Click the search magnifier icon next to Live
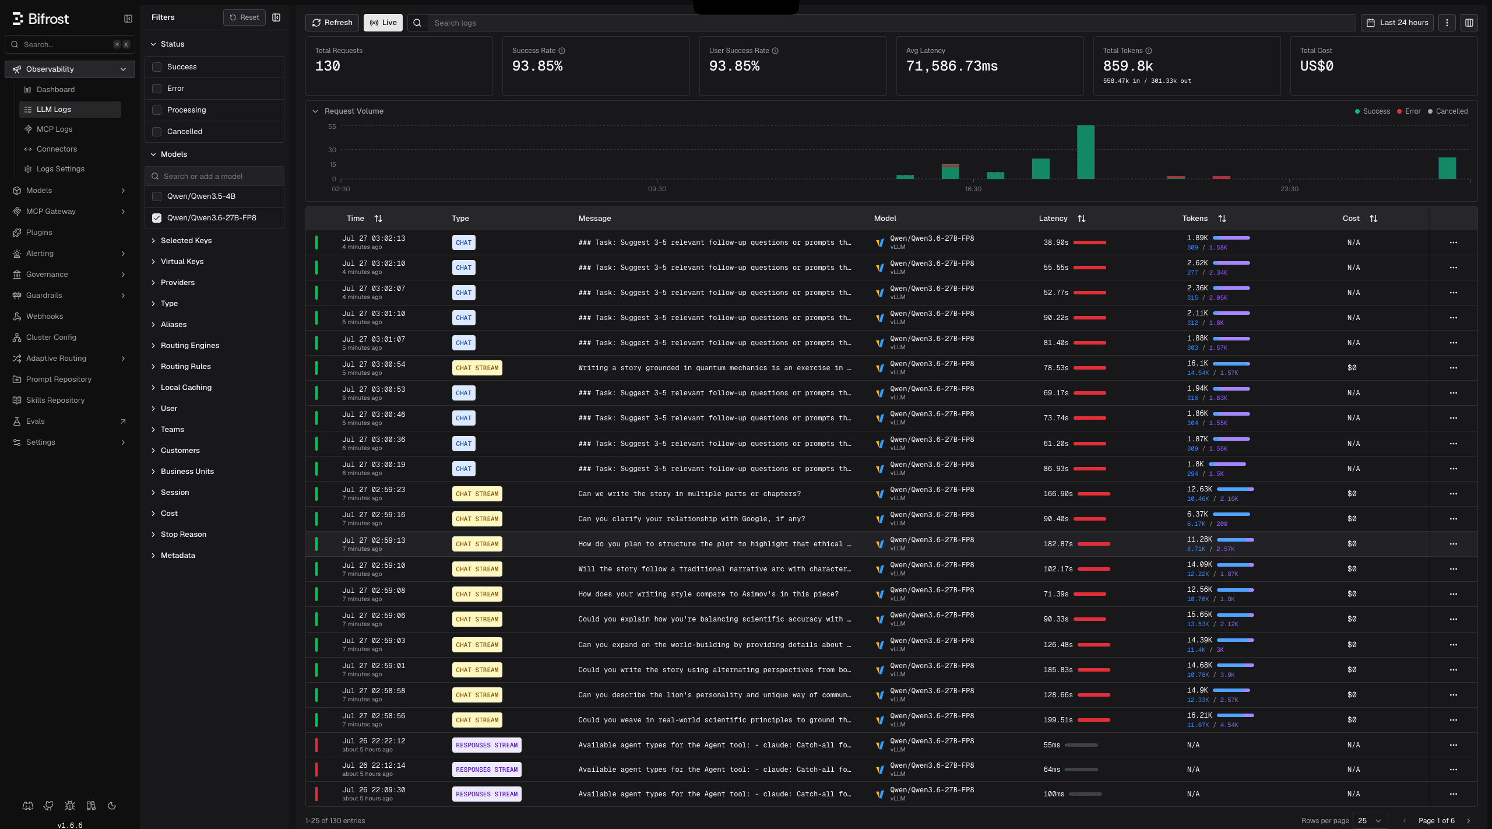Image resolution: width=1492 pixels, height=829 pixels. click(x=417, y=23)
